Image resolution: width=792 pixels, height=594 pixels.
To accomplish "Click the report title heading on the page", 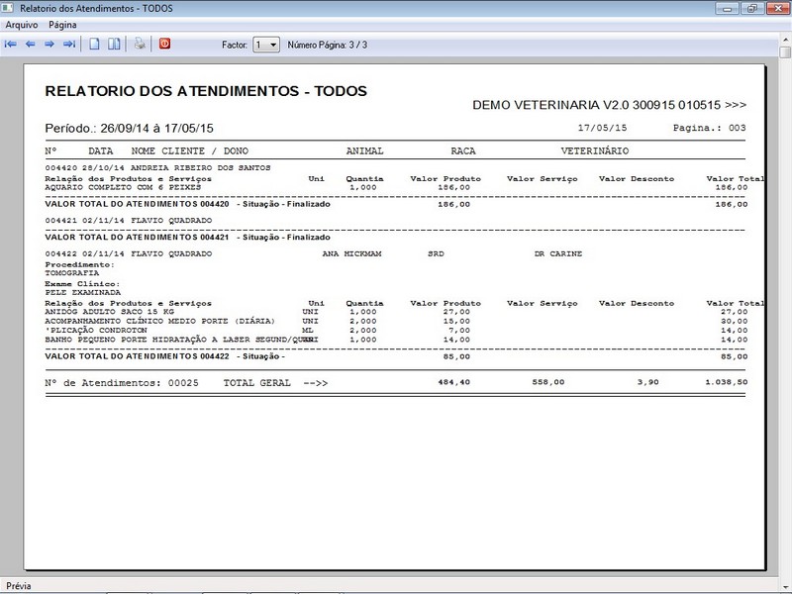I will (x=206, y=91).
